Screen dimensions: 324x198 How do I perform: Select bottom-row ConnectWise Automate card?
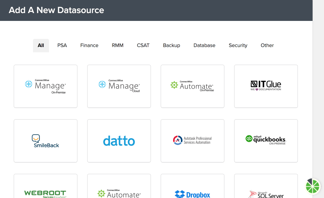[x=119, y=186]
